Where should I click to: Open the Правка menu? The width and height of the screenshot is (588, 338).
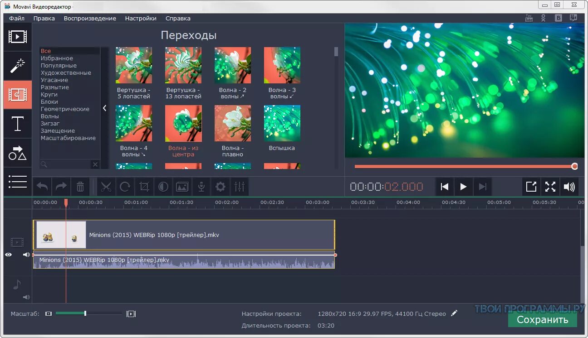(x=44, y=18)
